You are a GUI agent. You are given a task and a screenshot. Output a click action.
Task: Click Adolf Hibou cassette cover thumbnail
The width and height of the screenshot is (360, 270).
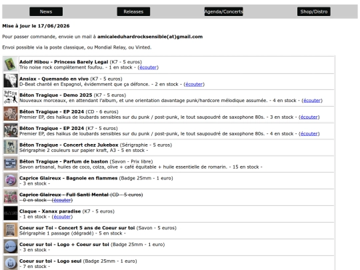click(x=11, y=65)
